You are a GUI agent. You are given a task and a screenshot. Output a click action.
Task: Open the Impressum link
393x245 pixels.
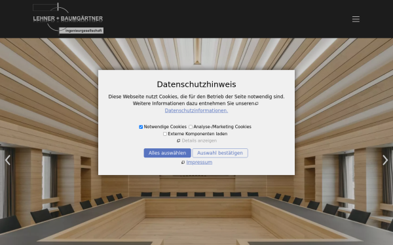click(199, 162)
